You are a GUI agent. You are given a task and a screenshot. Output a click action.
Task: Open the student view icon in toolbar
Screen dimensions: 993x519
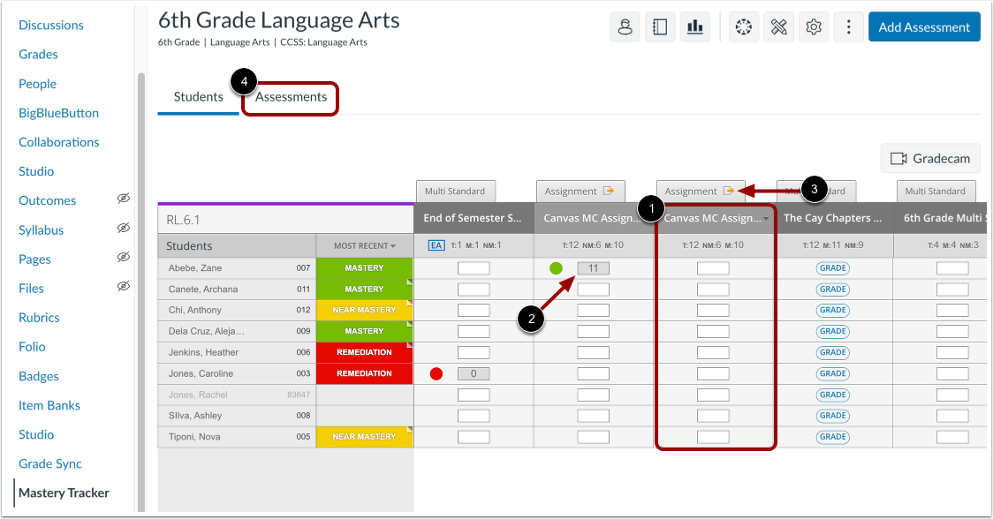click(625, 26)
